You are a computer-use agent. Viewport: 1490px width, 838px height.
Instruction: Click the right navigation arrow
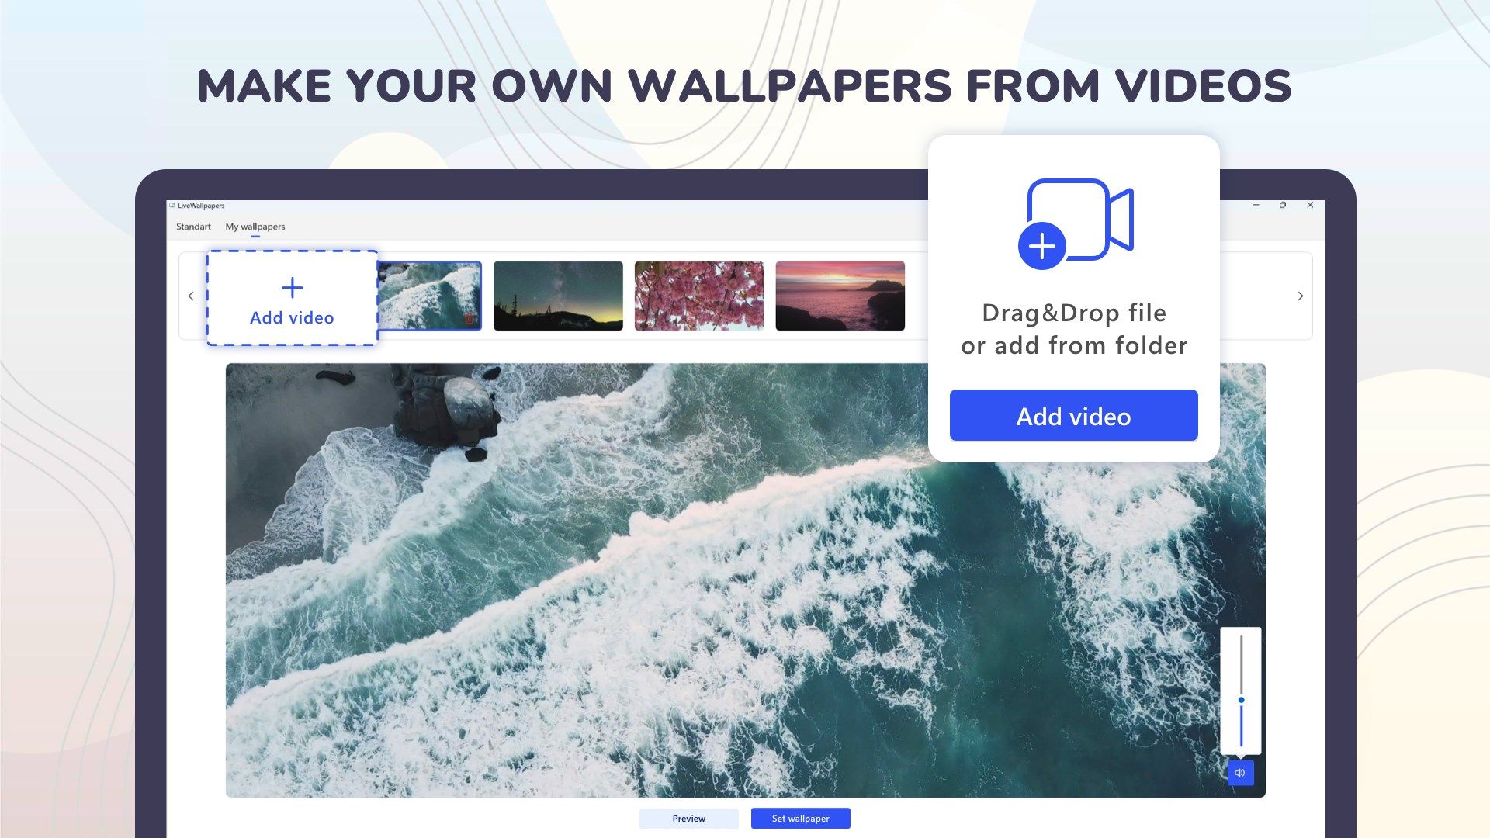click(x=1300, y=296)
